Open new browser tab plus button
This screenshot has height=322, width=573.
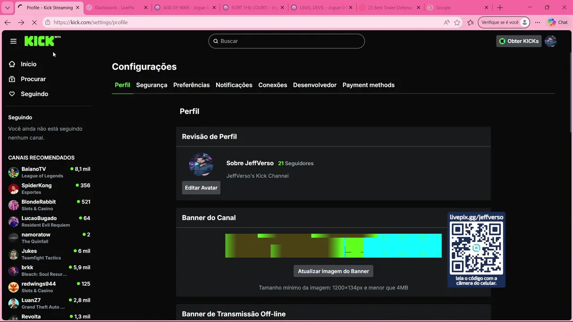click(x=500, y=8)
